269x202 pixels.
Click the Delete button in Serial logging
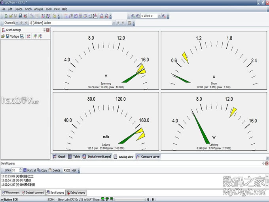point(54,170)
